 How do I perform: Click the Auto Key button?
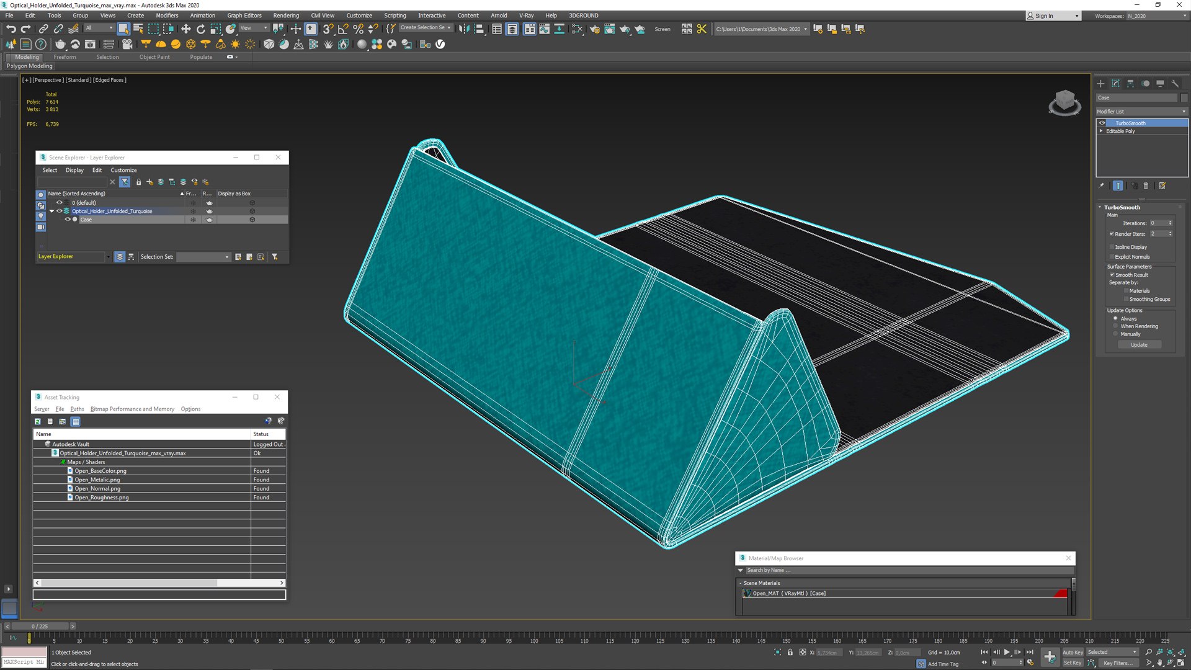(x=1073, y=652)
